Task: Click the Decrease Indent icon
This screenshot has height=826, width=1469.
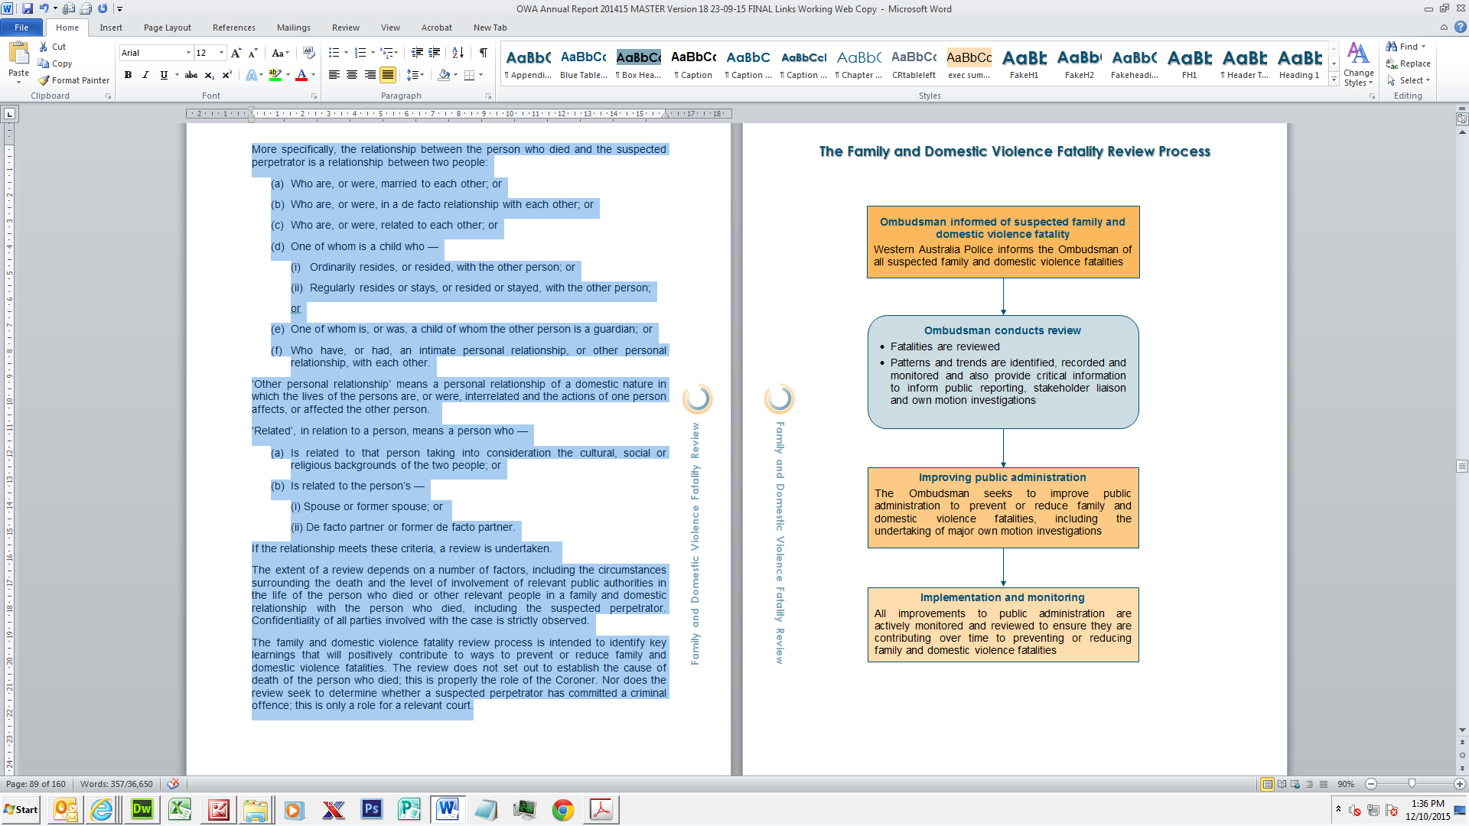Action: 417,53
